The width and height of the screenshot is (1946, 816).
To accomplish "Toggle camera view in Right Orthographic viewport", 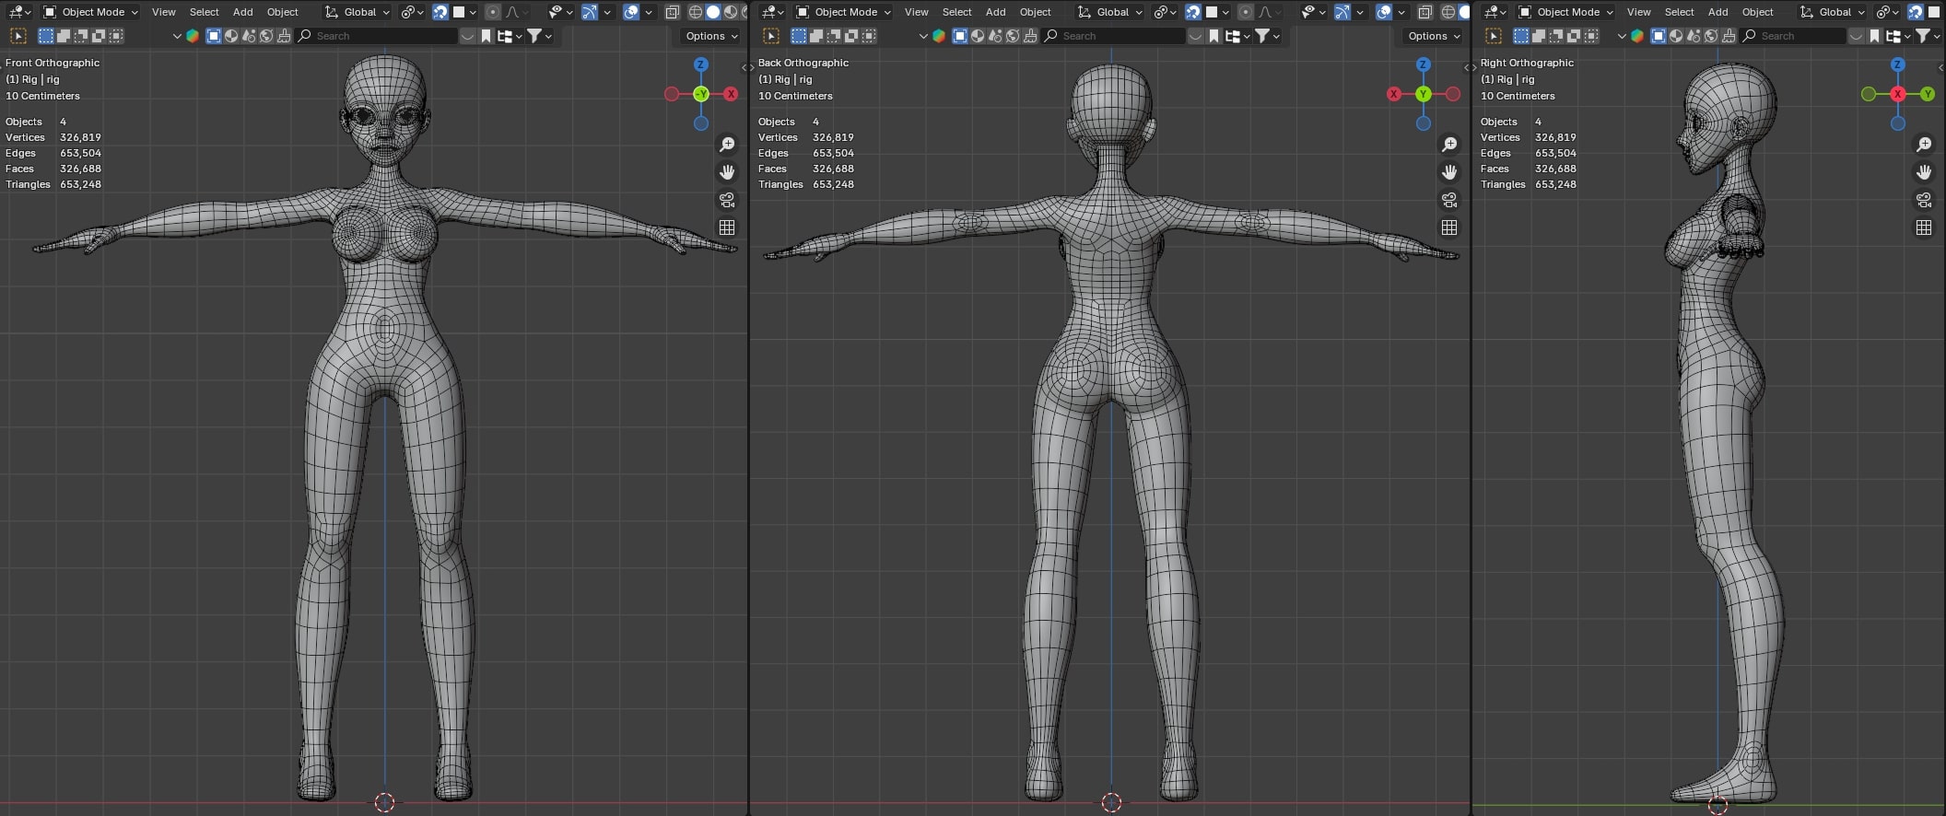I will (x=1924, y=200).
